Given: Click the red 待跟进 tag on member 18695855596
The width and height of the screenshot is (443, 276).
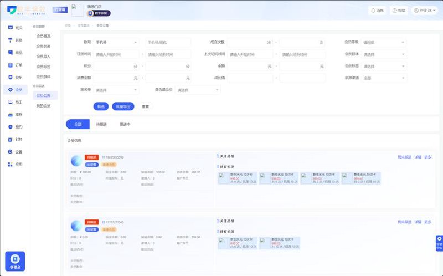Looking at the screenshot, I should [x=91, y=157].
